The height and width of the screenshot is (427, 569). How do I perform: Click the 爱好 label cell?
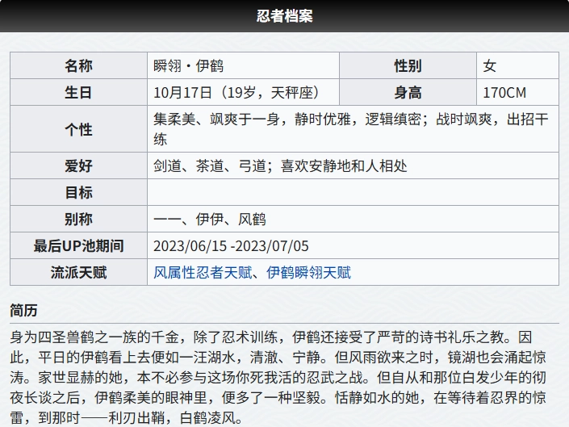coord(78,166)
